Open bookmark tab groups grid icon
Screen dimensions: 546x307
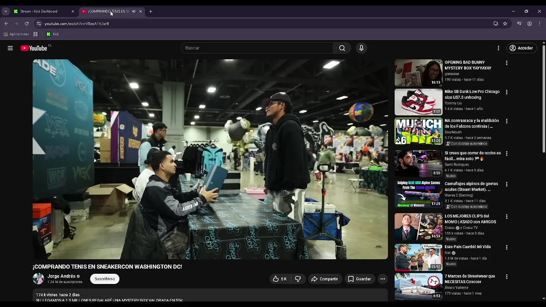point(35,34)
